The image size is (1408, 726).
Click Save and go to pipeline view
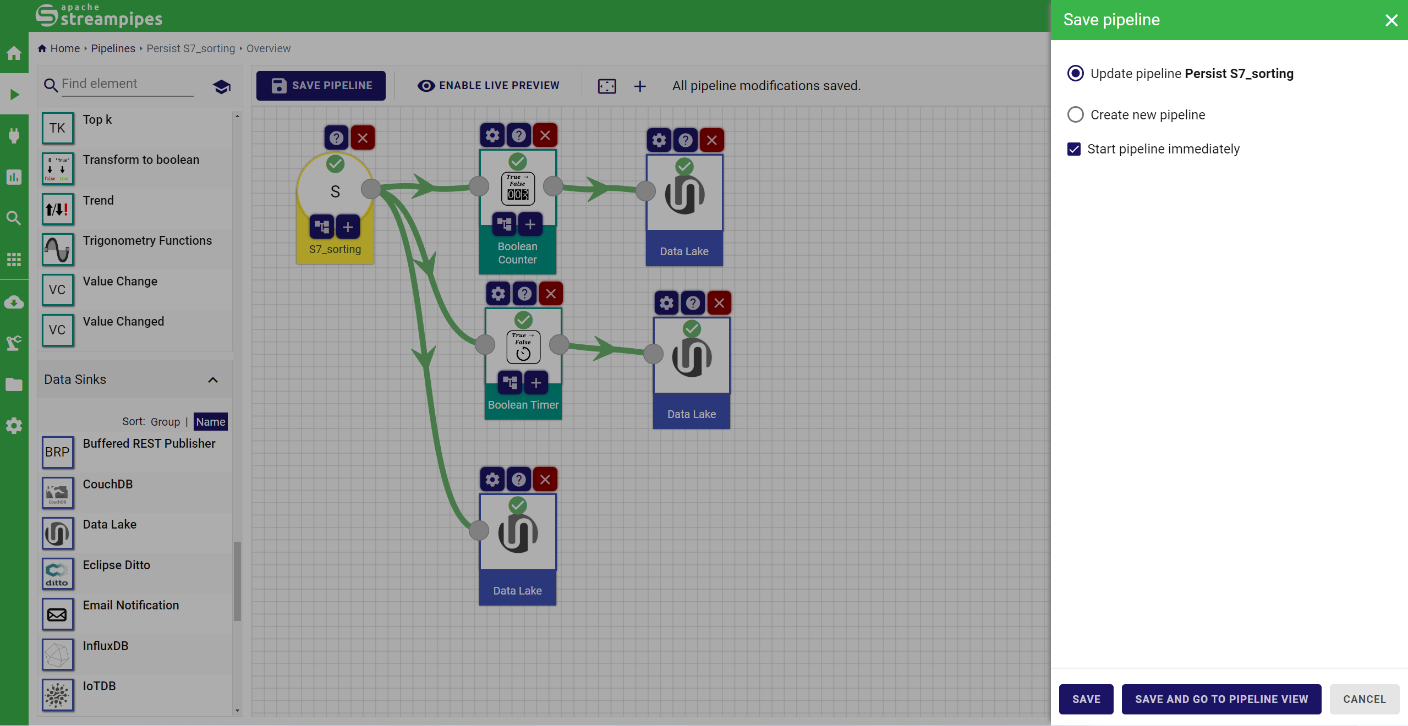[x=1221, y=699]
